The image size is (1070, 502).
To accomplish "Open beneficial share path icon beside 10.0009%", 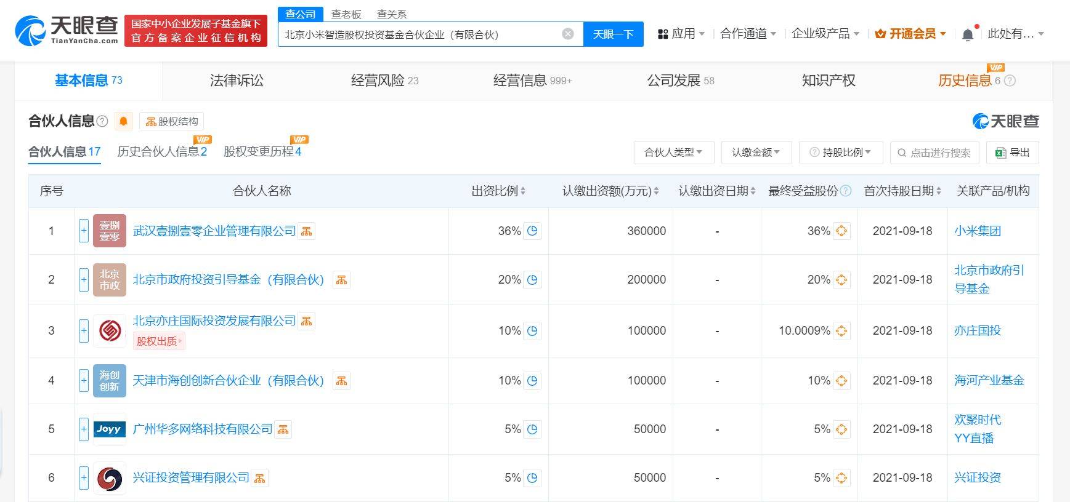I will (841, 330).
